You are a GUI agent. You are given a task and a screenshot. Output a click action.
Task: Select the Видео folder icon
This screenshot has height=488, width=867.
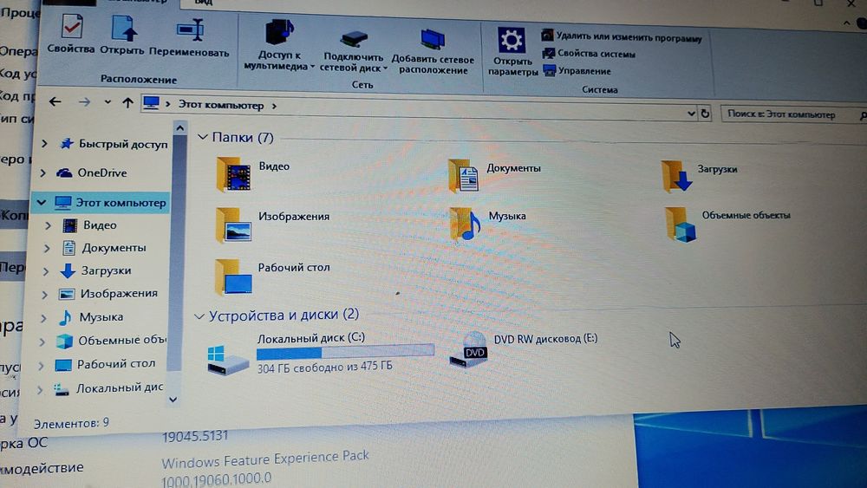click(x=233, y=174)
